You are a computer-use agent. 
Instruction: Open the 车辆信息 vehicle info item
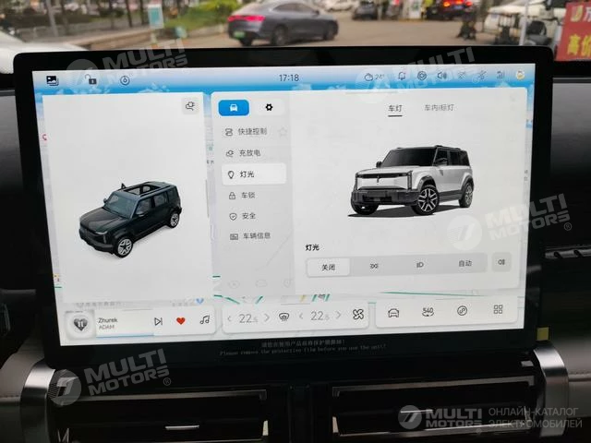pos(256,235)
